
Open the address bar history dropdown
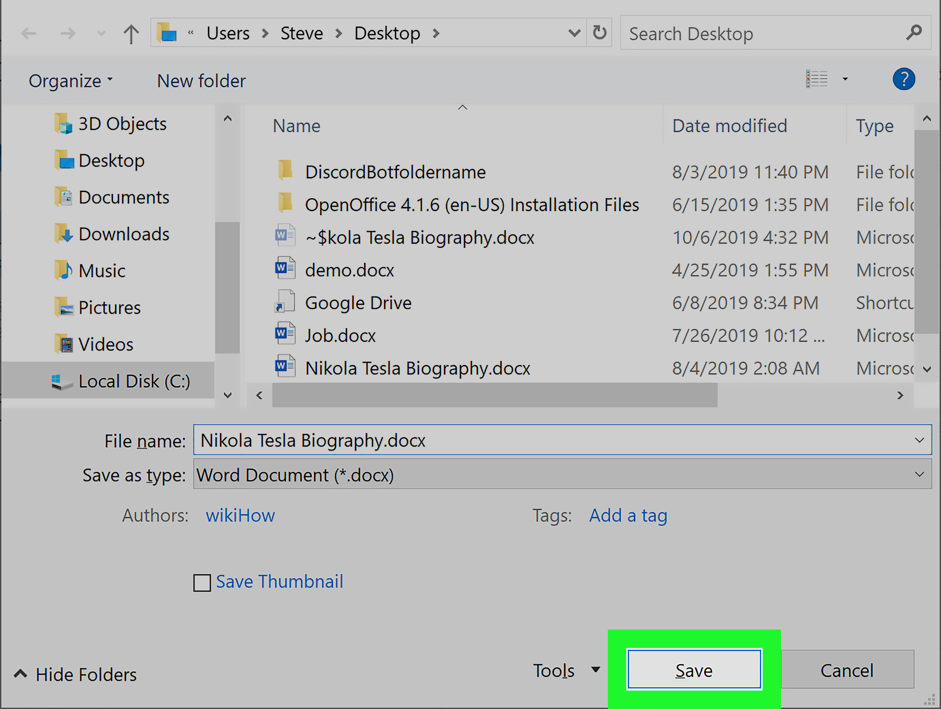point(574,33)
